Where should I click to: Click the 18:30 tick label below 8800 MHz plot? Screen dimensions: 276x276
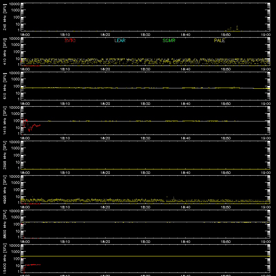[x=145, y=242]
